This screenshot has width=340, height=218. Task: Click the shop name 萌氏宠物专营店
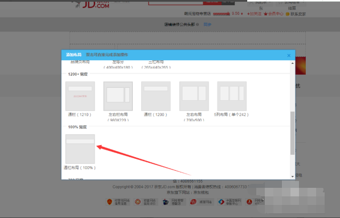tap(197, 14)
